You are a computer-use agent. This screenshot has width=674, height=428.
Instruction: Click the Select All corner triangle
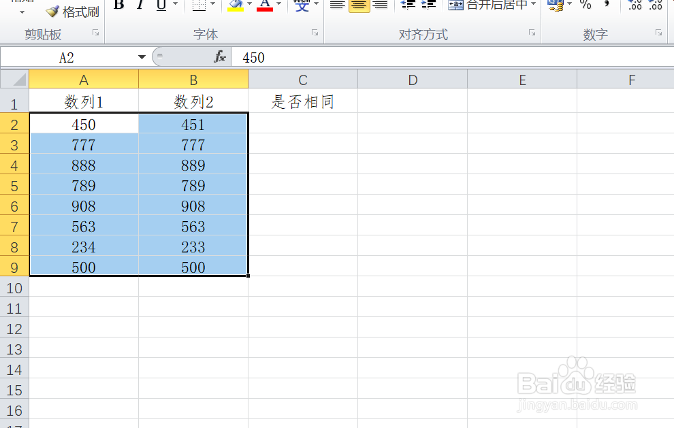coord(14,79)
